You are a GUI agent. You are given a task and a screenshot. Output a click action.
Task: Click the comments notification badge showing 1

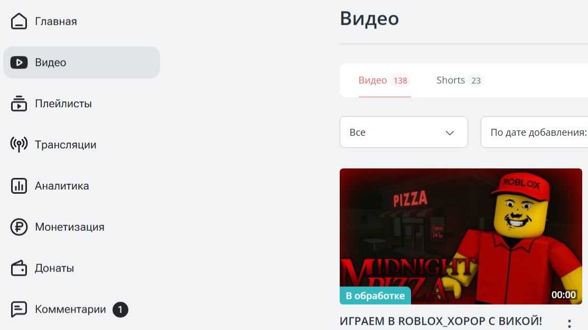pos(120,309)
